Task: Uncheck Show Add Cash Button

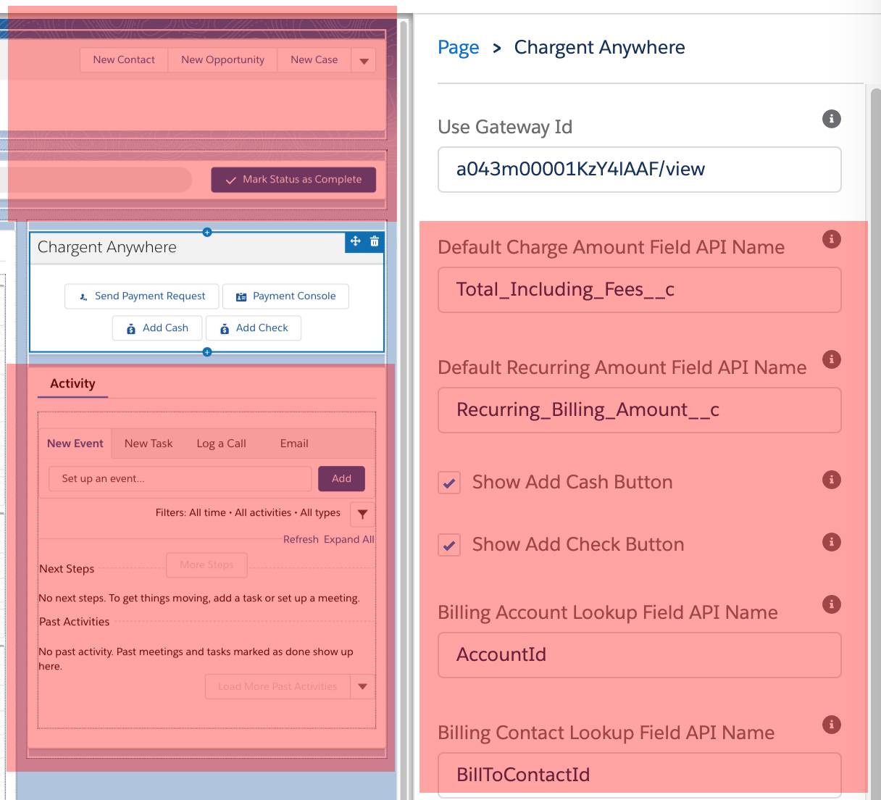Action: (448, 483)
